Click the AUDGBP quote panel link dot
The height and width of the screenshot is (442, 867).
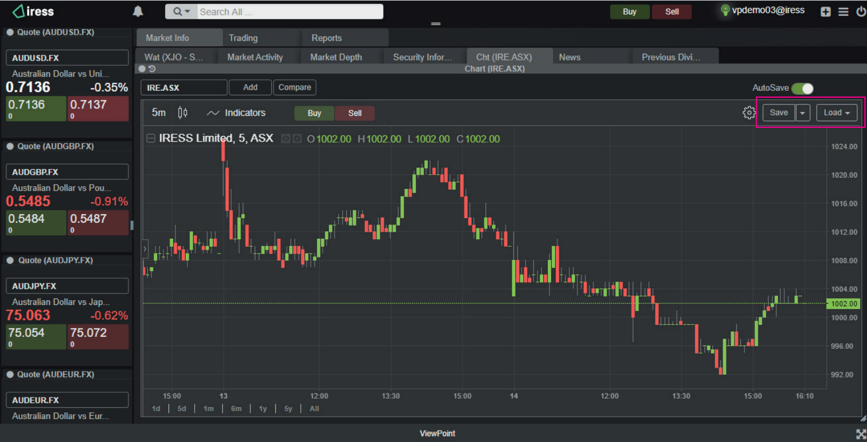pos(10,146)
